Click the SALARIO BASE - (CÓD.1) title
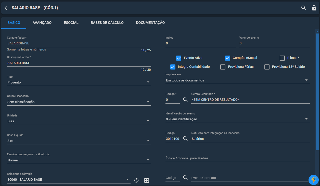This screenshot has width=320, height=186. pyautogui.click(x=35, y=8)
